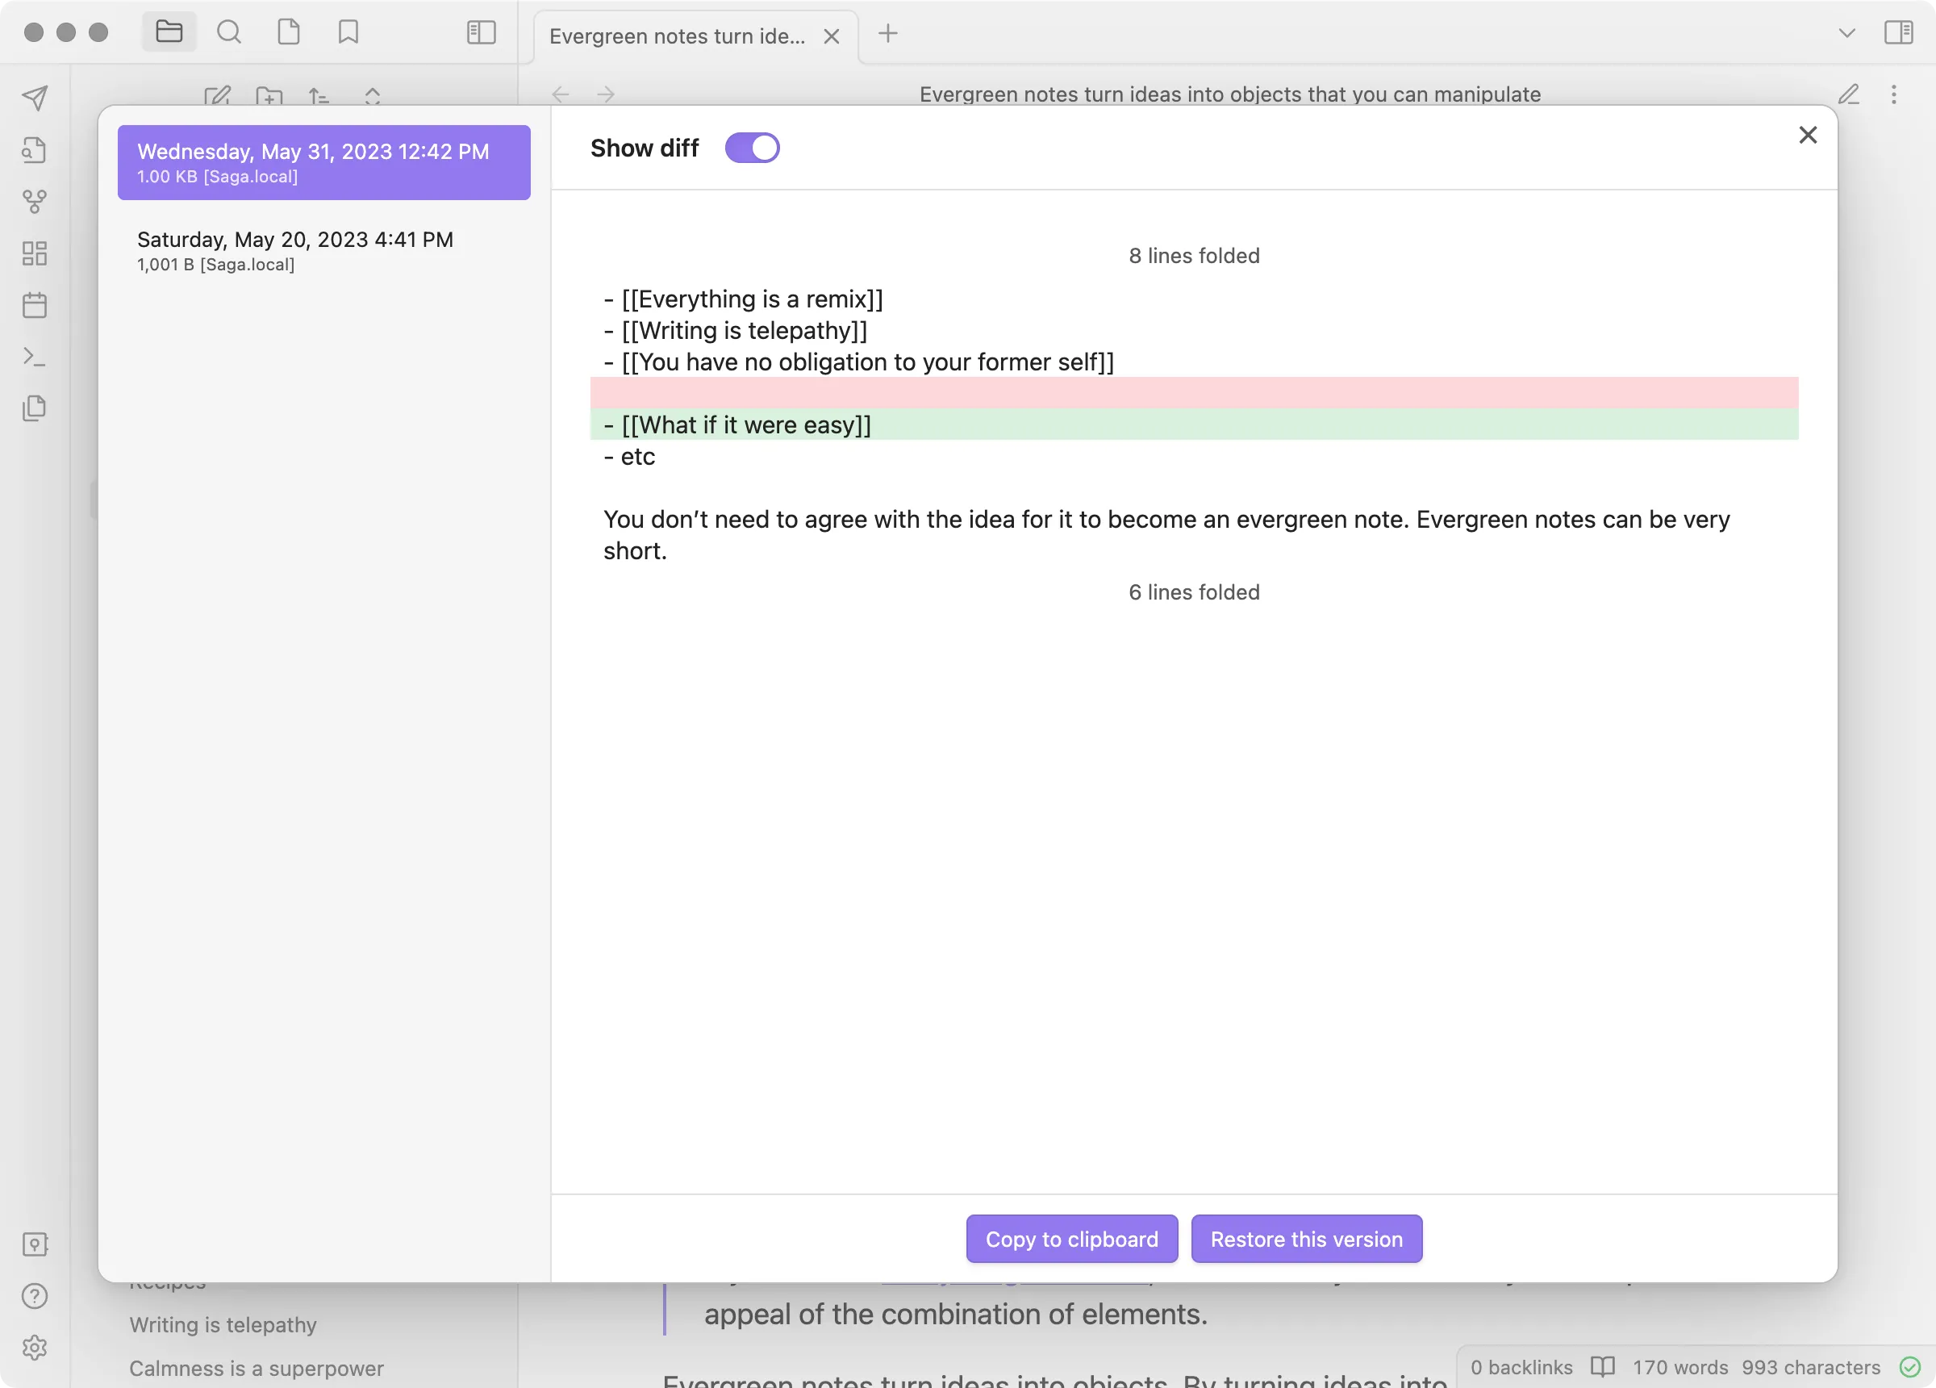Open the 'Writing is telepathy' note

pos(223,1325)
